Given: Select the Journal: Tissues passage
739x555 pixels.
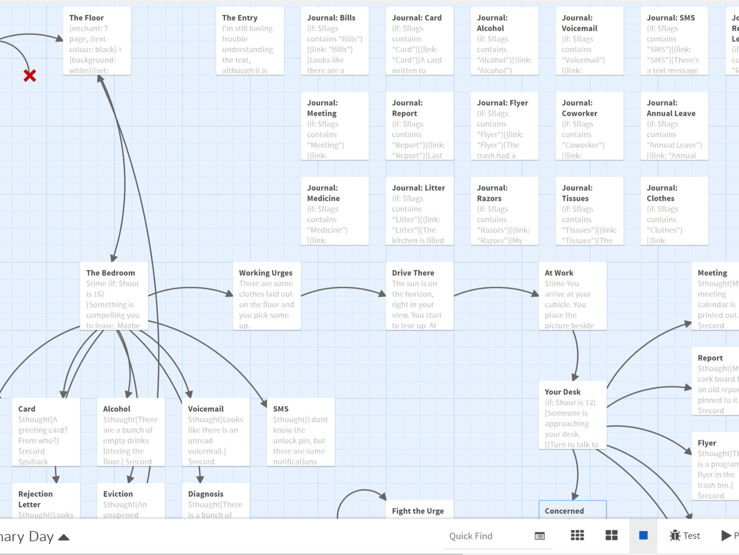Looking at the screenshot, I should coord(589,211).
